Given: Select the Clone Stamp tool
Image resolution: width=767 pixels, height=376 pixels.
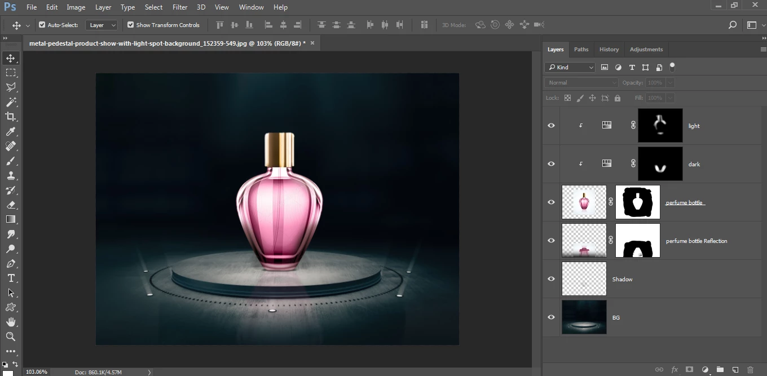Looking at the screenshot, I should [11, 175].
